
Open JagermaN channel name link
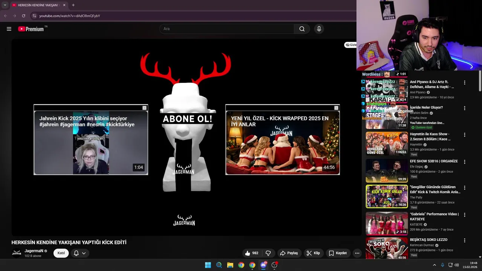34,251
